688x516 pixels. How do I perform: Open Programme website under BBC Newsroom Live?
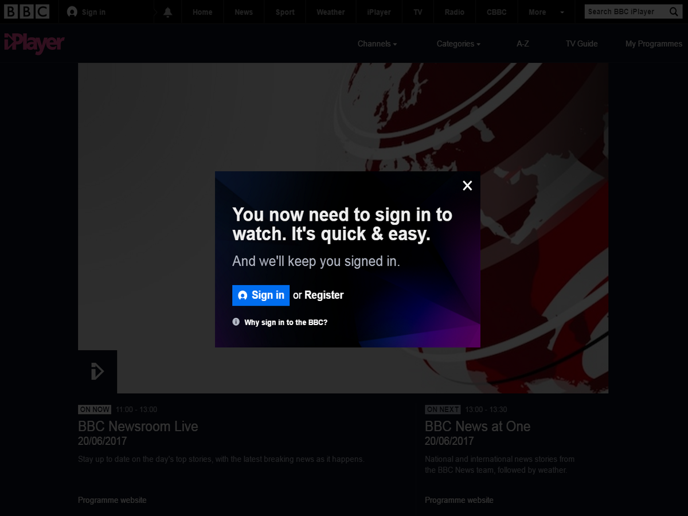pos(112,500)
